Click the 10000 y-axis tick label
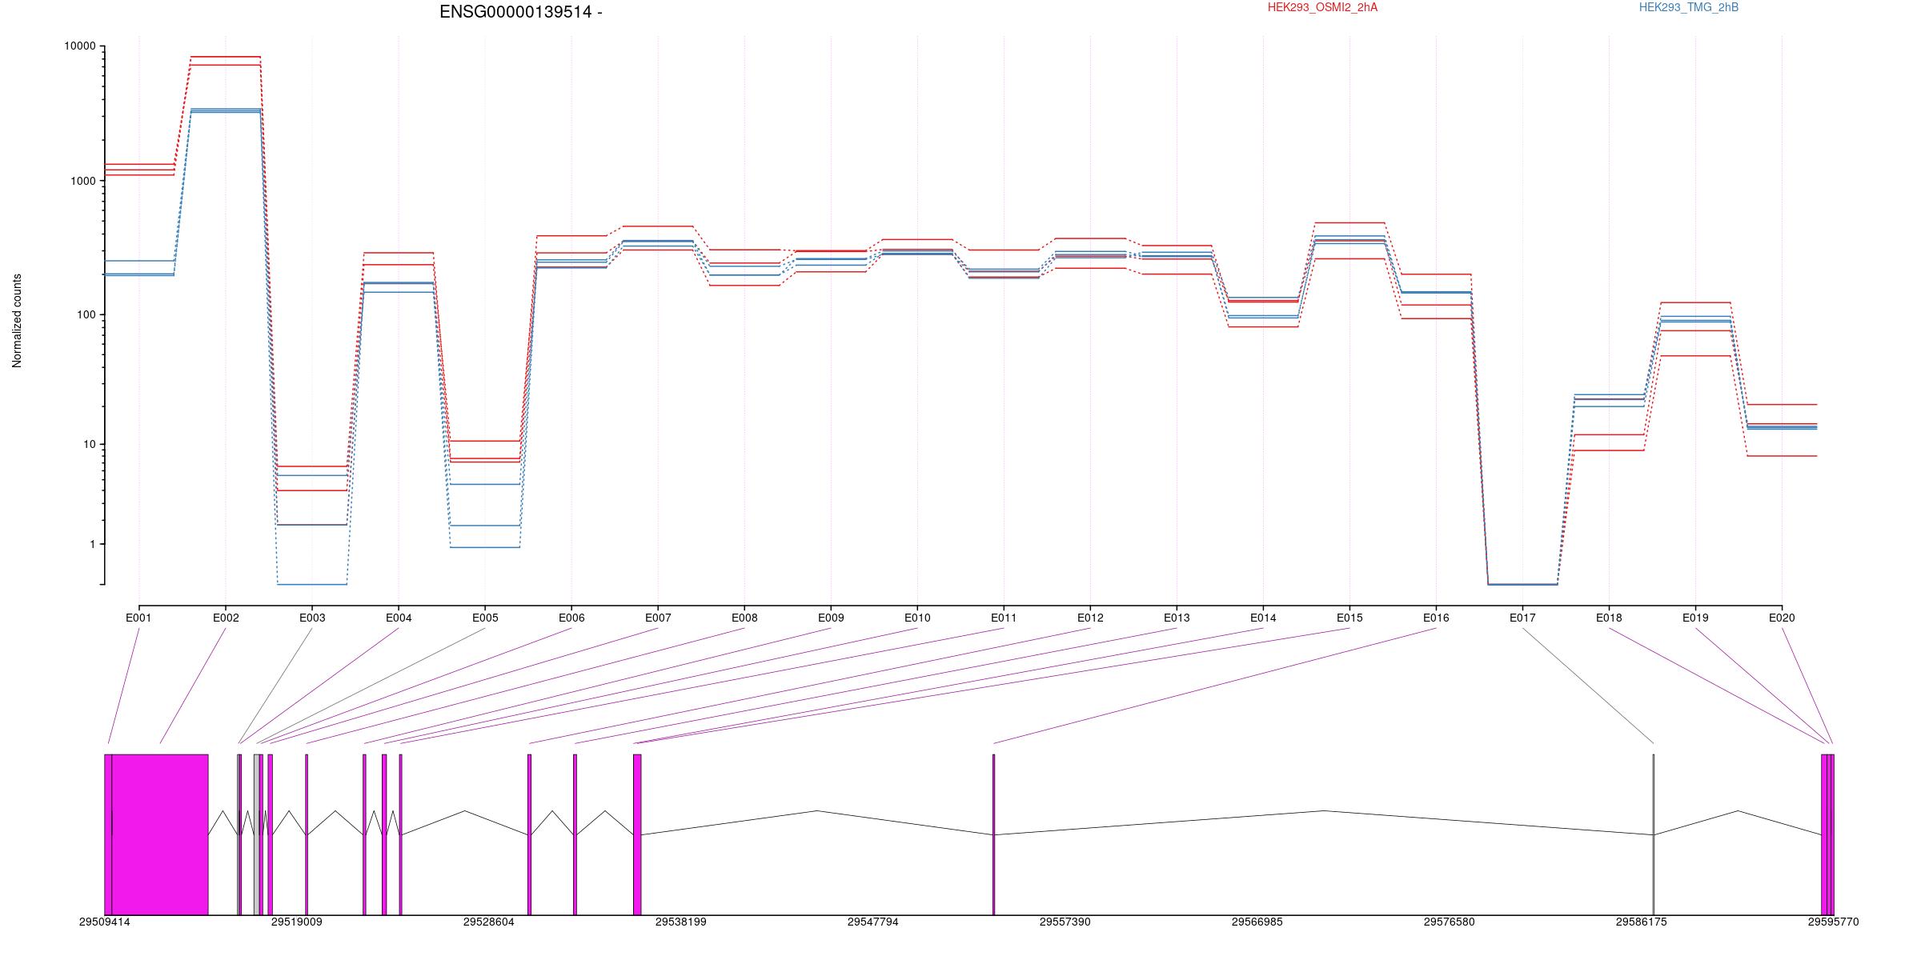 (80, 46)
